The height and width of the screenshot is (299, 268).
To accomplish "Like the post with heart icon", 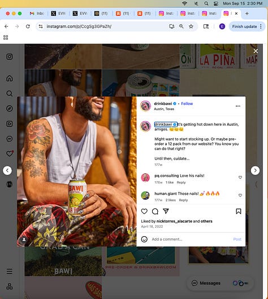I will coord(144,211).
